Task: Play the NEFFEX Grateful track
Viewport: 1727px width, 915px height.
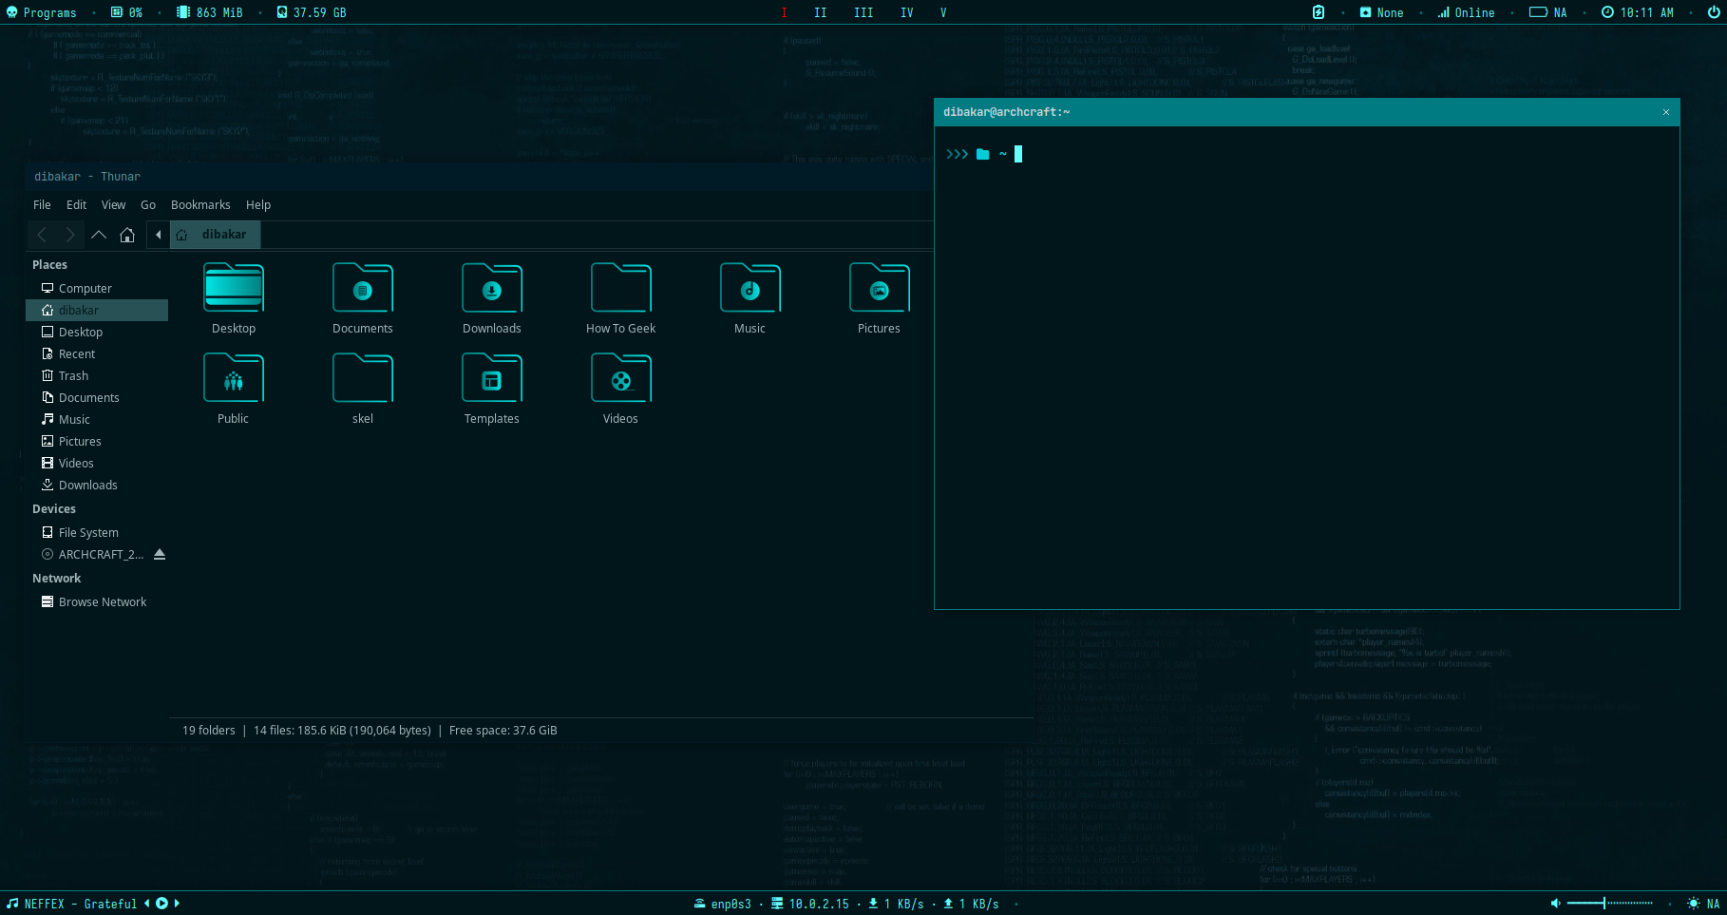Action: pos(161,904)
